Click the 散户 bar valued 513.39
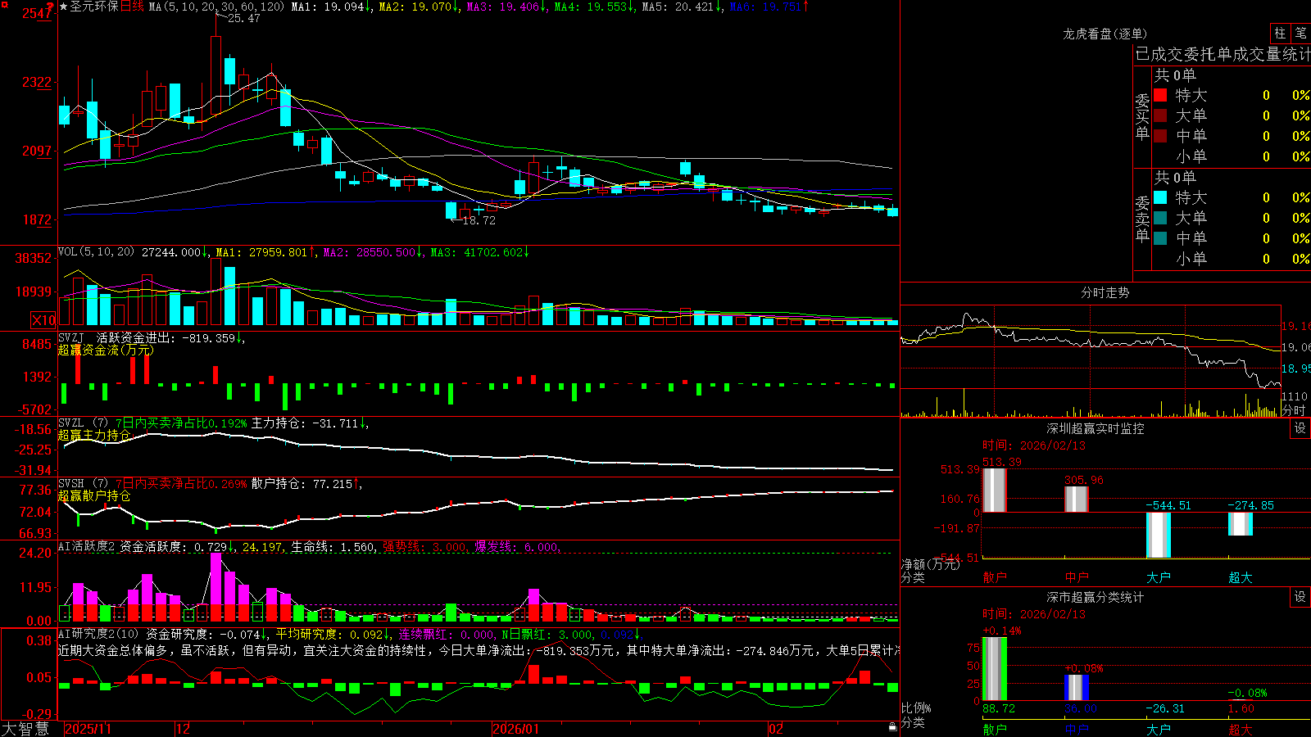 [994, 490]
